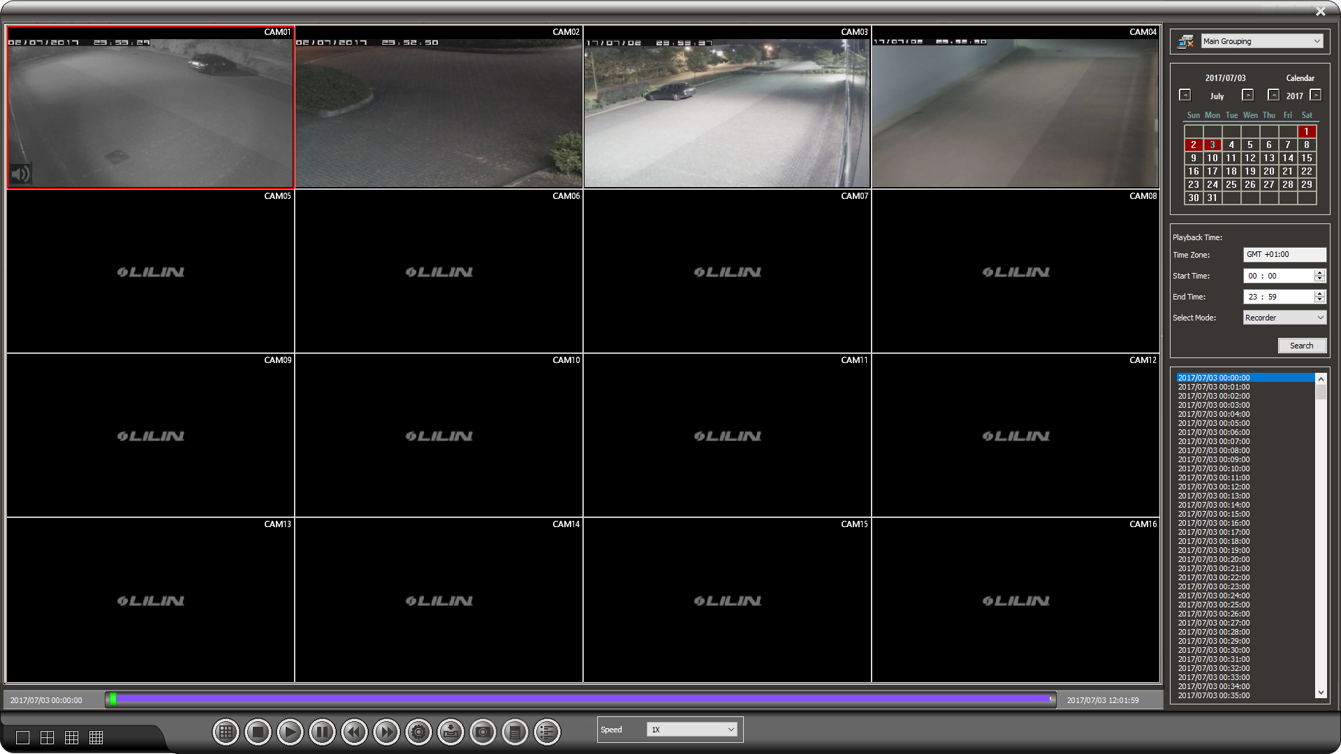Open the Main Grouping dropdown
Image resolution: width=1341 pixels, height=754 pixels.
1261,41
